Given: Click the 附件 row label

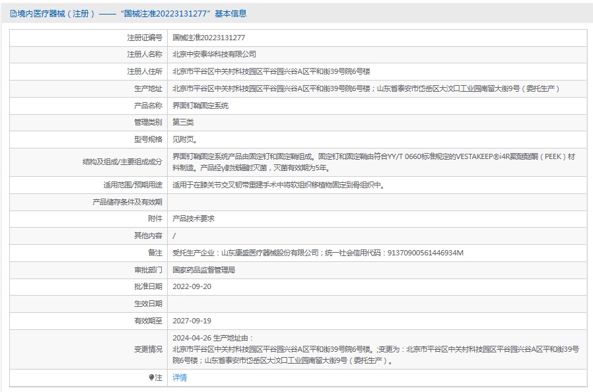Looking at the screenshot, I should tap(155, 218).
